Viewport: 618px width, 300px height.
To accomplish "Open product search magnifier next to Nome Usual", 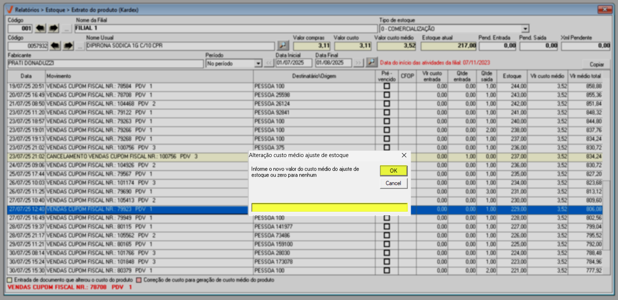I will point(283,45).
